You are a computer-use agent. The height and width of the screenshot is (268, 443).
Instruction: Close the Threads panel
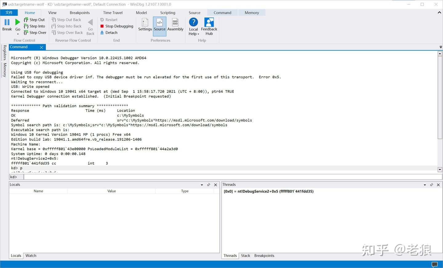[438, 185]
